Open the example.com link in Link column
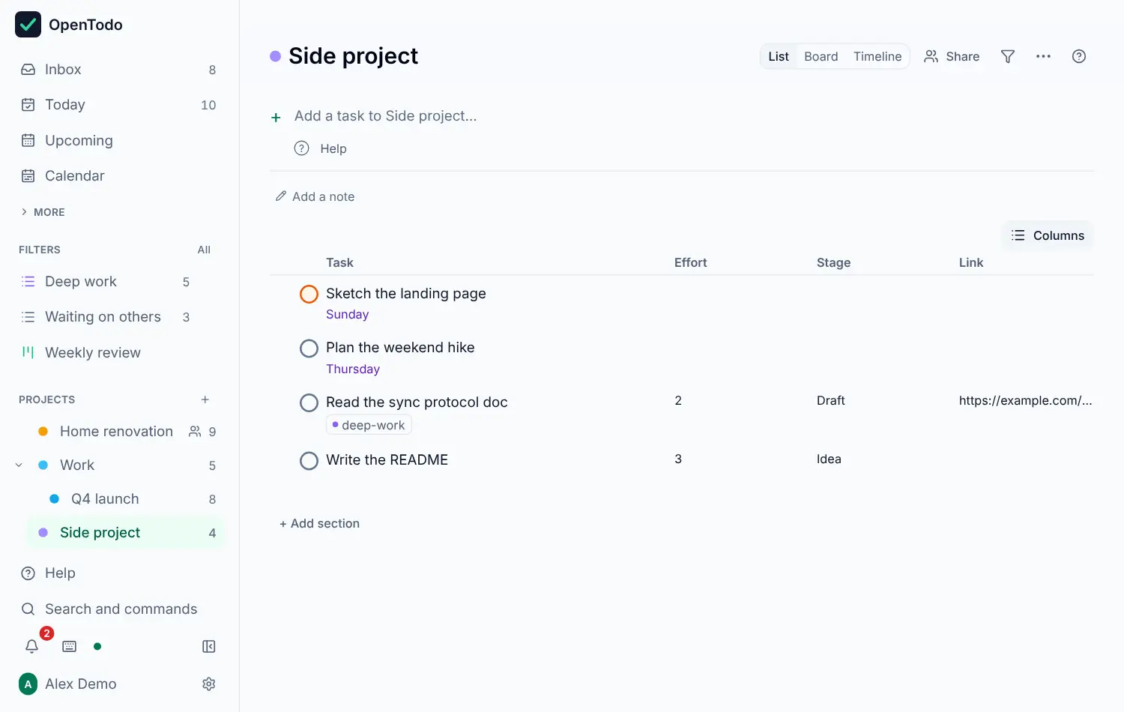 pos(1025,400)
